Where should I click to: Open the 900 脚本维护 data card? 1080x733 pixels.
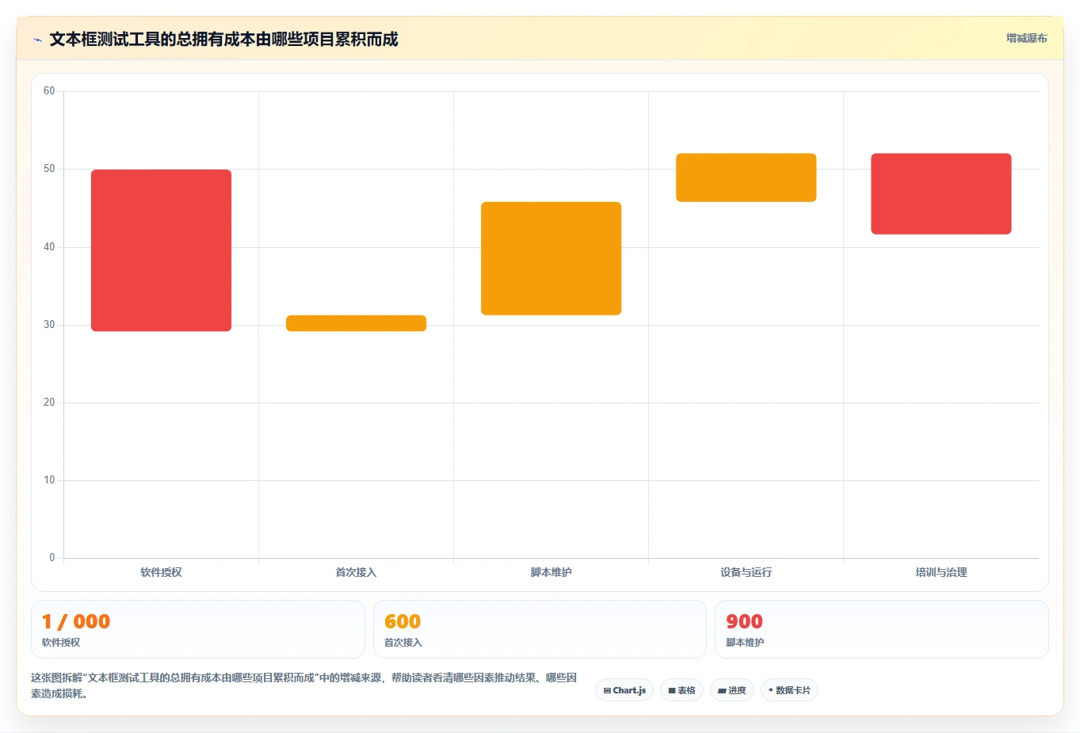point(881,629)
